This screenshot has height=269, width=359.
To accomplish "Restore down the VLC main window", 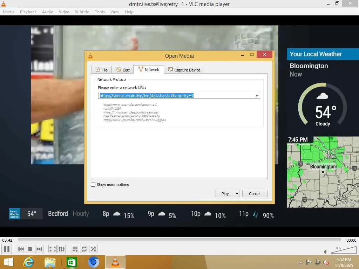I will click(x=337, y=4).
